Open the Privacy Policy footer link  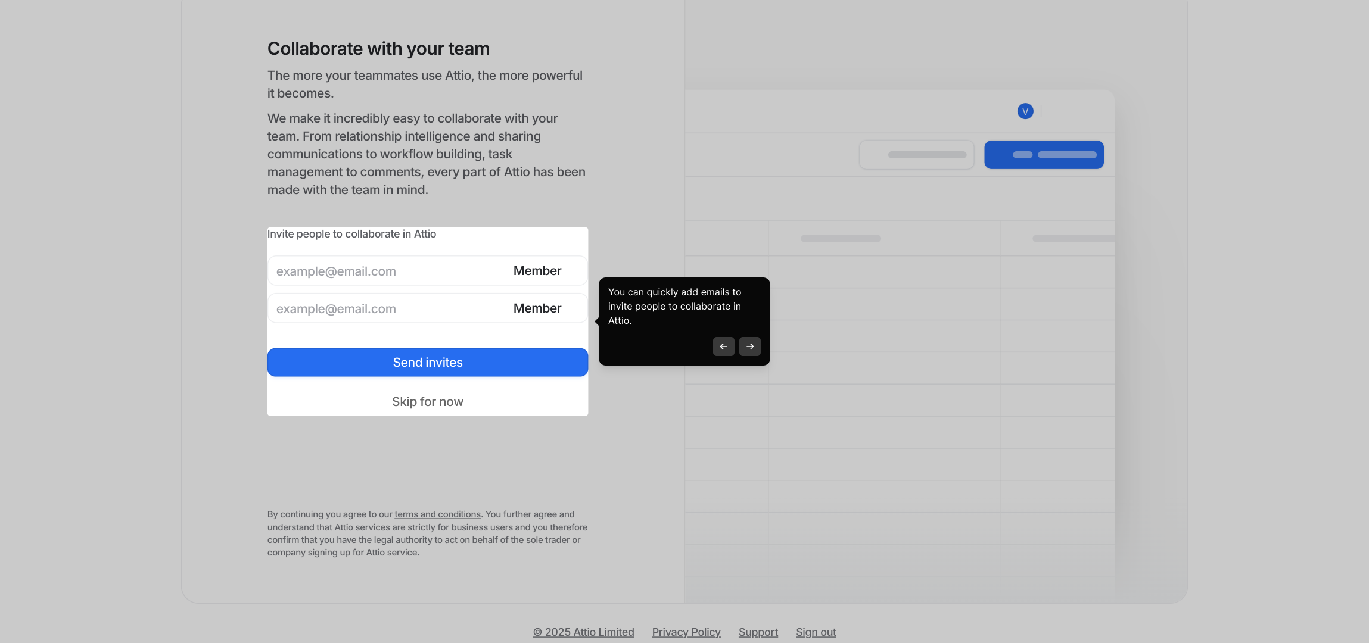(x=686, y=632)
